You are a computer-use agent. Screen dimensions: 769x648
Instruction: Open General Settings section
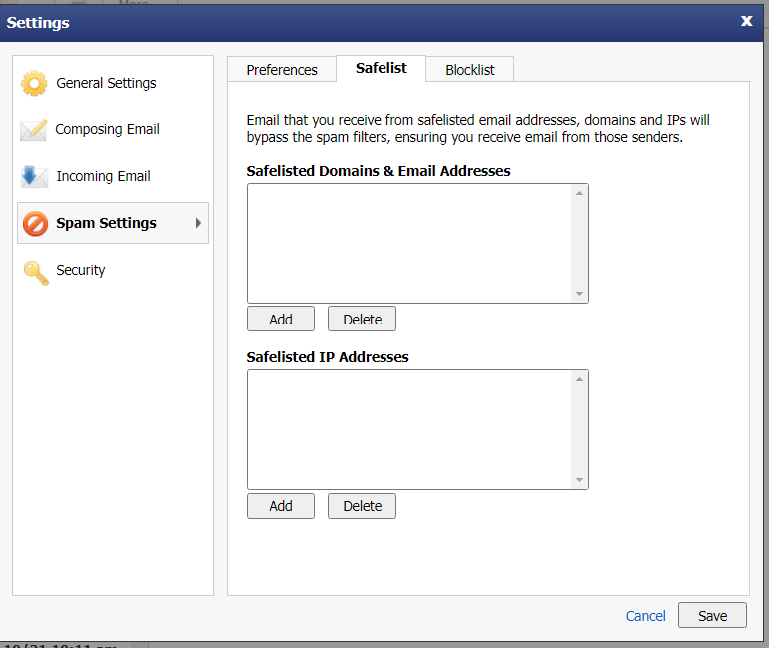[x=106, y=83]
